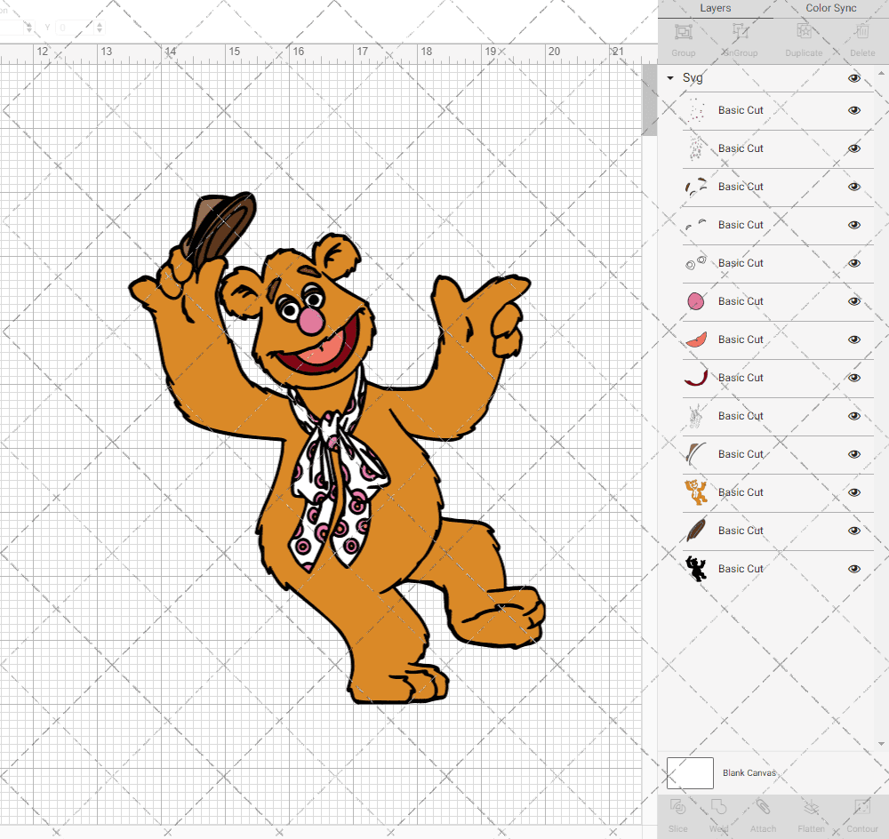
Task: Select the black silhouette layer thumbnail
Action: (x=696, y=569)
